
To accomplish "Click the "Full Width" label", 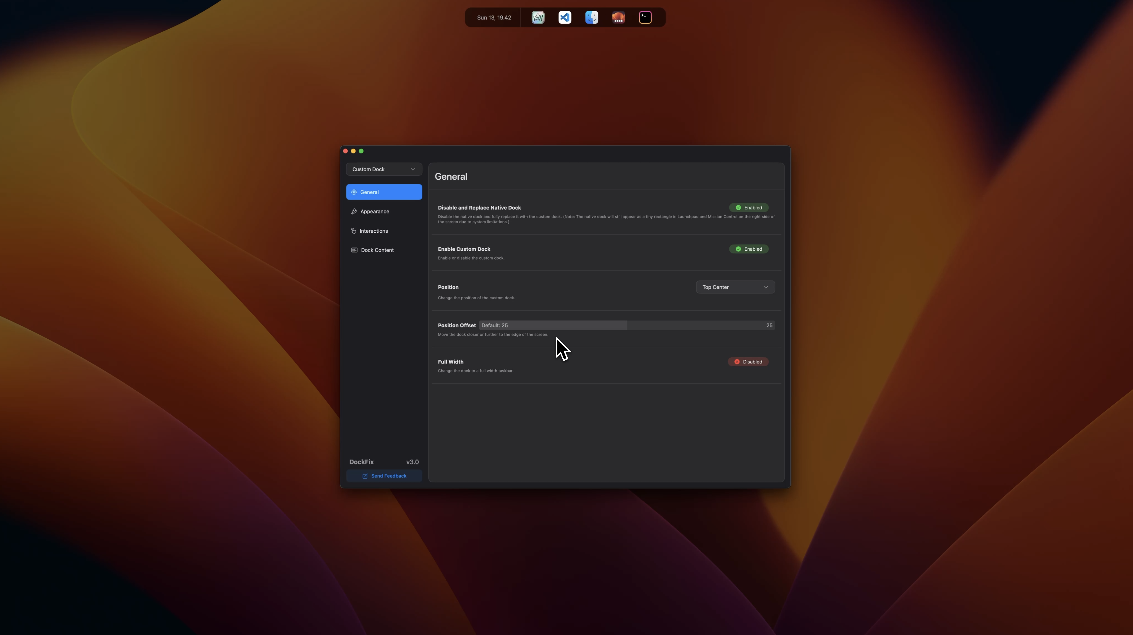I will 450,362.
